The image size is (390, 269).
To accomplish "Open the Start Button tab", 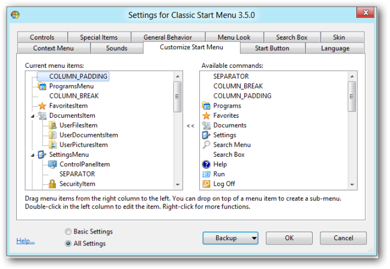I will [x=272, y=48].
